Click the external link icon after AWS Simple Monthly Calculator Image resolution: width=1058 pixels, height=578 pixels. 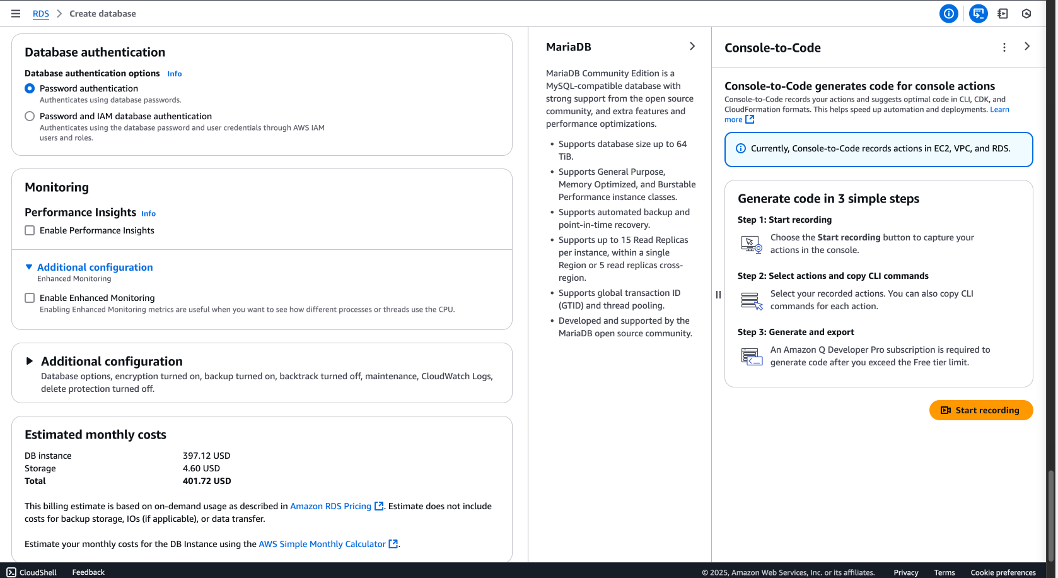click(x=393, y=544)
